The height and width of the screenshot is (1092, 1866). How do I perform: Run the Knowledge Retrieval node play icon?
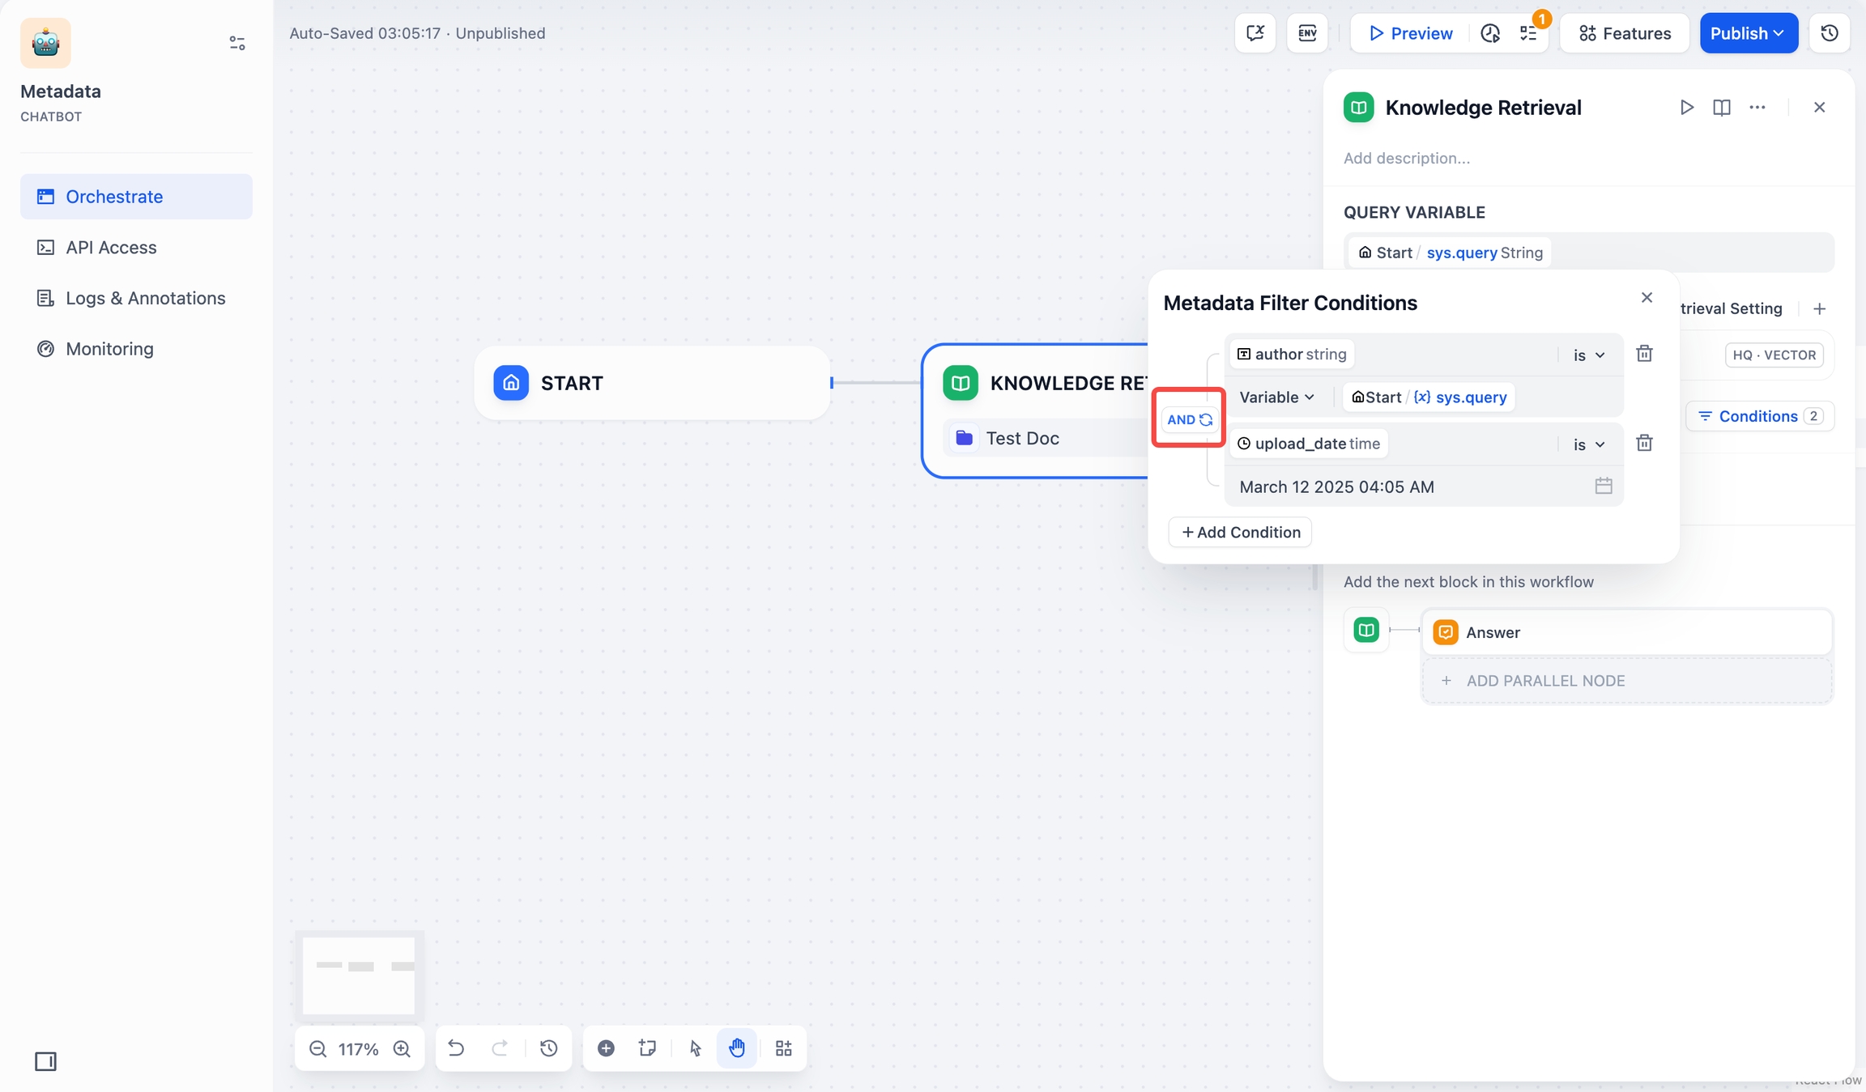(1686, 108)
